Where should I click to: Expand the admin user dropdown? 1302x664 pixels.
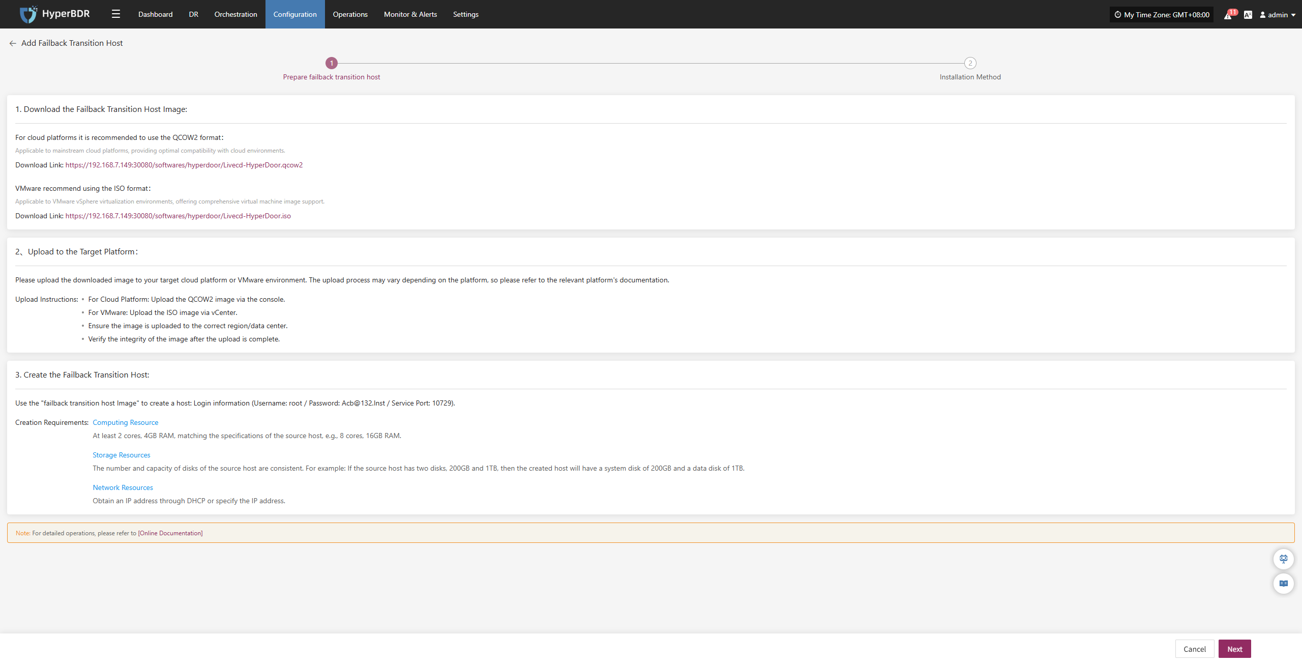click(1278, 15)
